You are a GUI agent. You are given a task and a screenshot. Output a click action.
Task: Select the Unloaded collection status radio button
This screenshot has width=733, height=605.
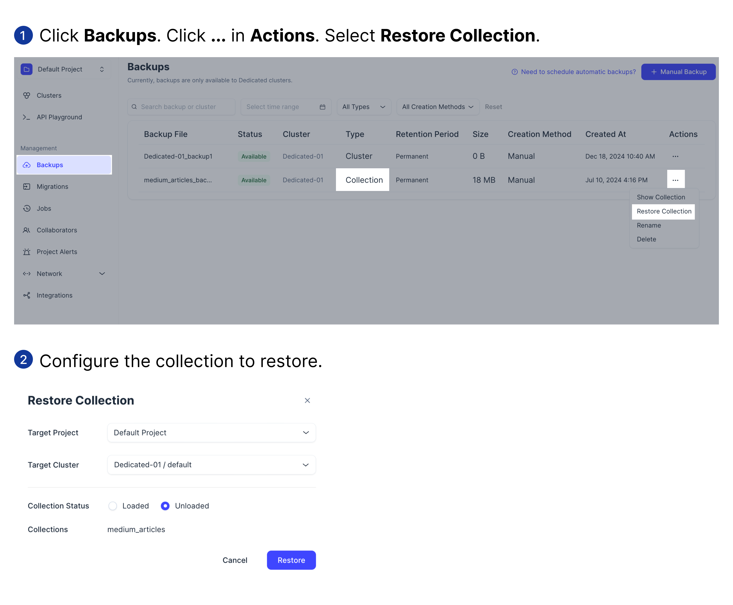[165, 506]
